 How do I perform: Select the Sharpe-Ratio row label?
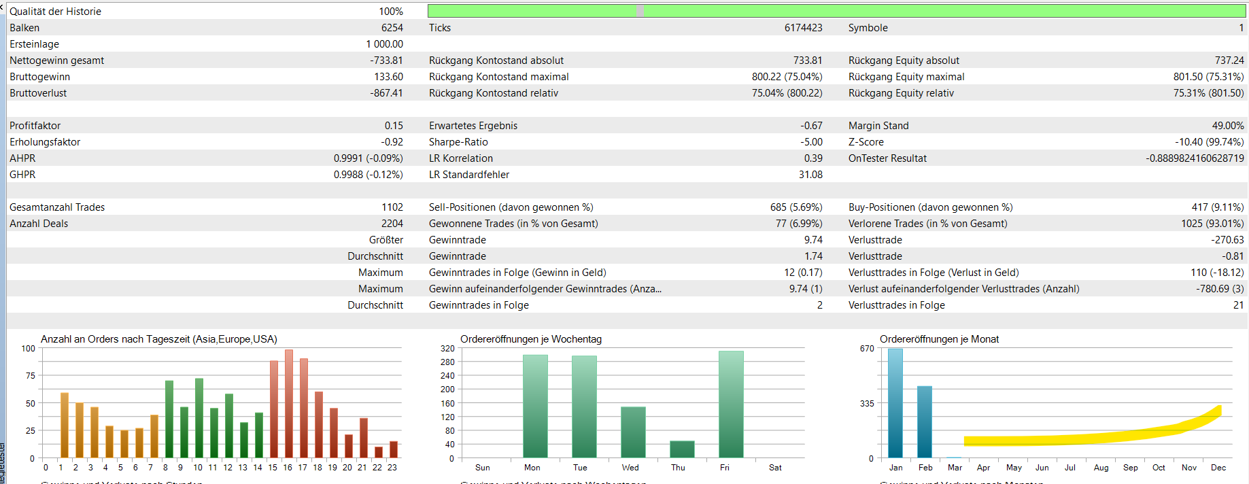(458, 142)
